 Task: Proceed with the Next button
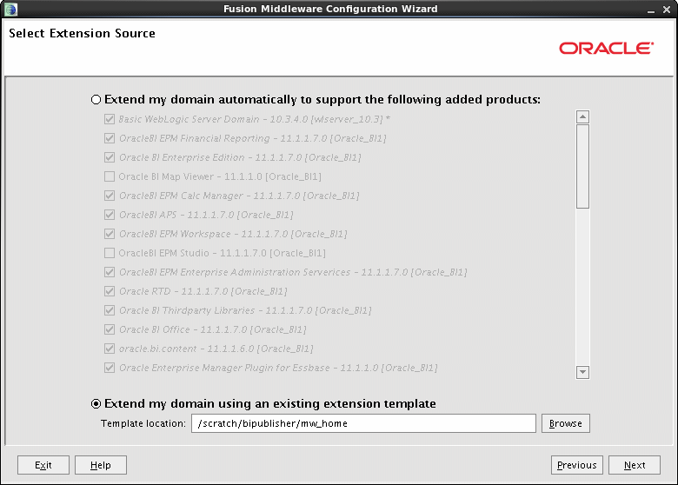click(x=635, y=465)
